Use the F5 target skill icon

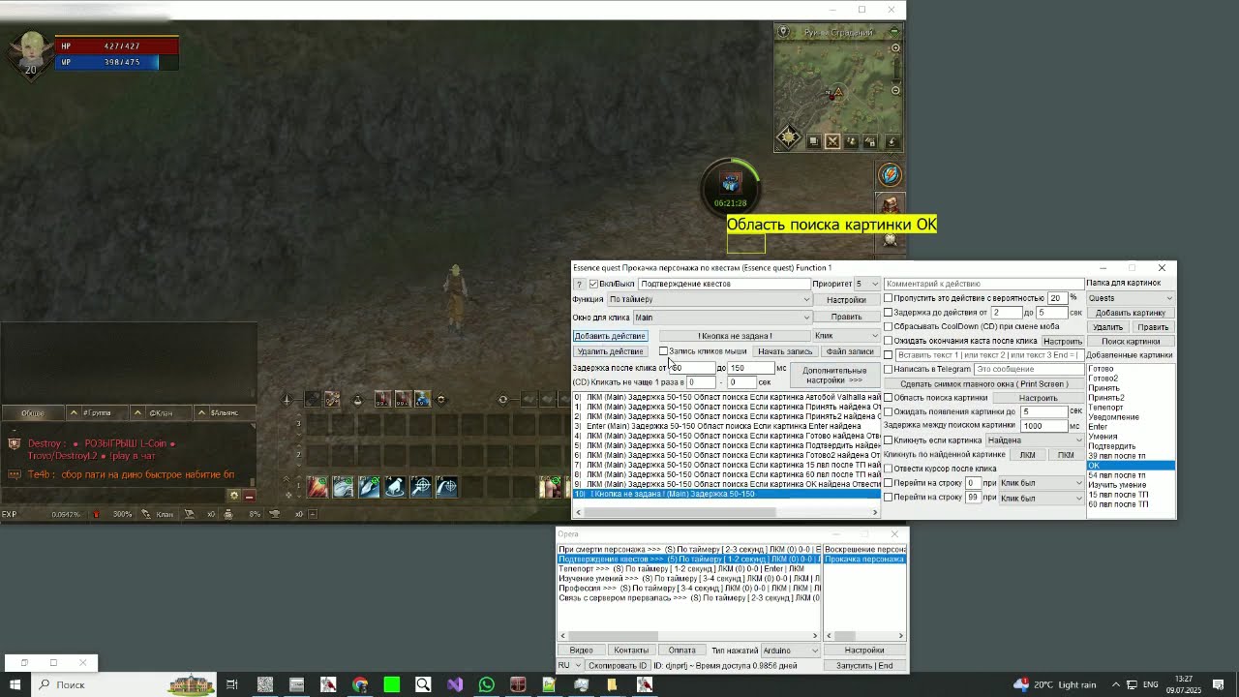click(421, 487)
